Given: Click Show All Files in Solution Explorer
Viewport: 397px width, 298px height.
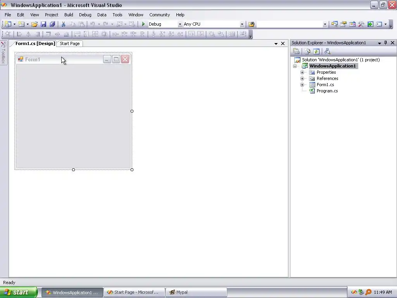Looking at the screenshot, I should (307, 52).
